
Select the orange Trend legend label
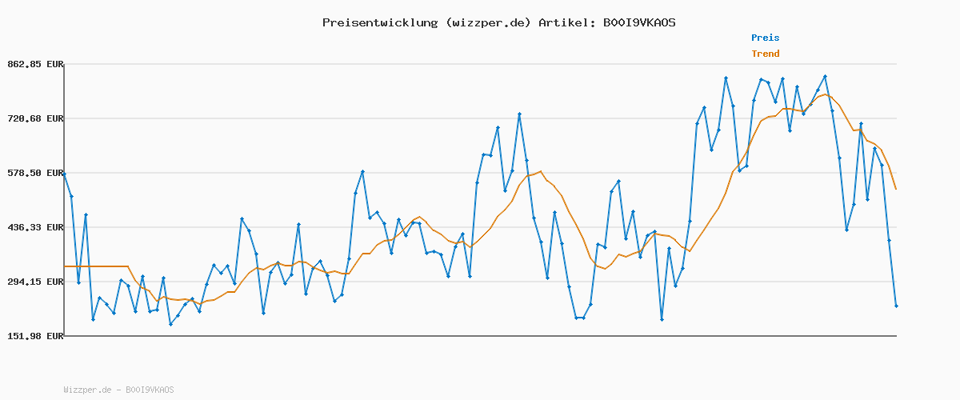coord(765,54)
